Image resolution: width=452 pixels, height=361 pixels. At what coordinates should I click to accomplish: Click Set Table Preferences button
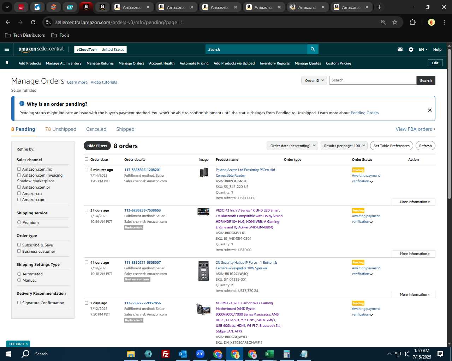point(392,146)
